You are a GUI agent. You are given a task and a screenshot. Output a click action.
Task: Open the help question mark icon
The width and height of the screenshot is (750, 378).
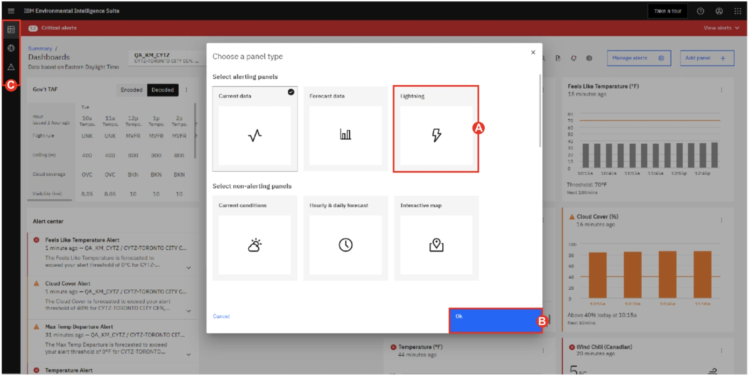(700, 11)
